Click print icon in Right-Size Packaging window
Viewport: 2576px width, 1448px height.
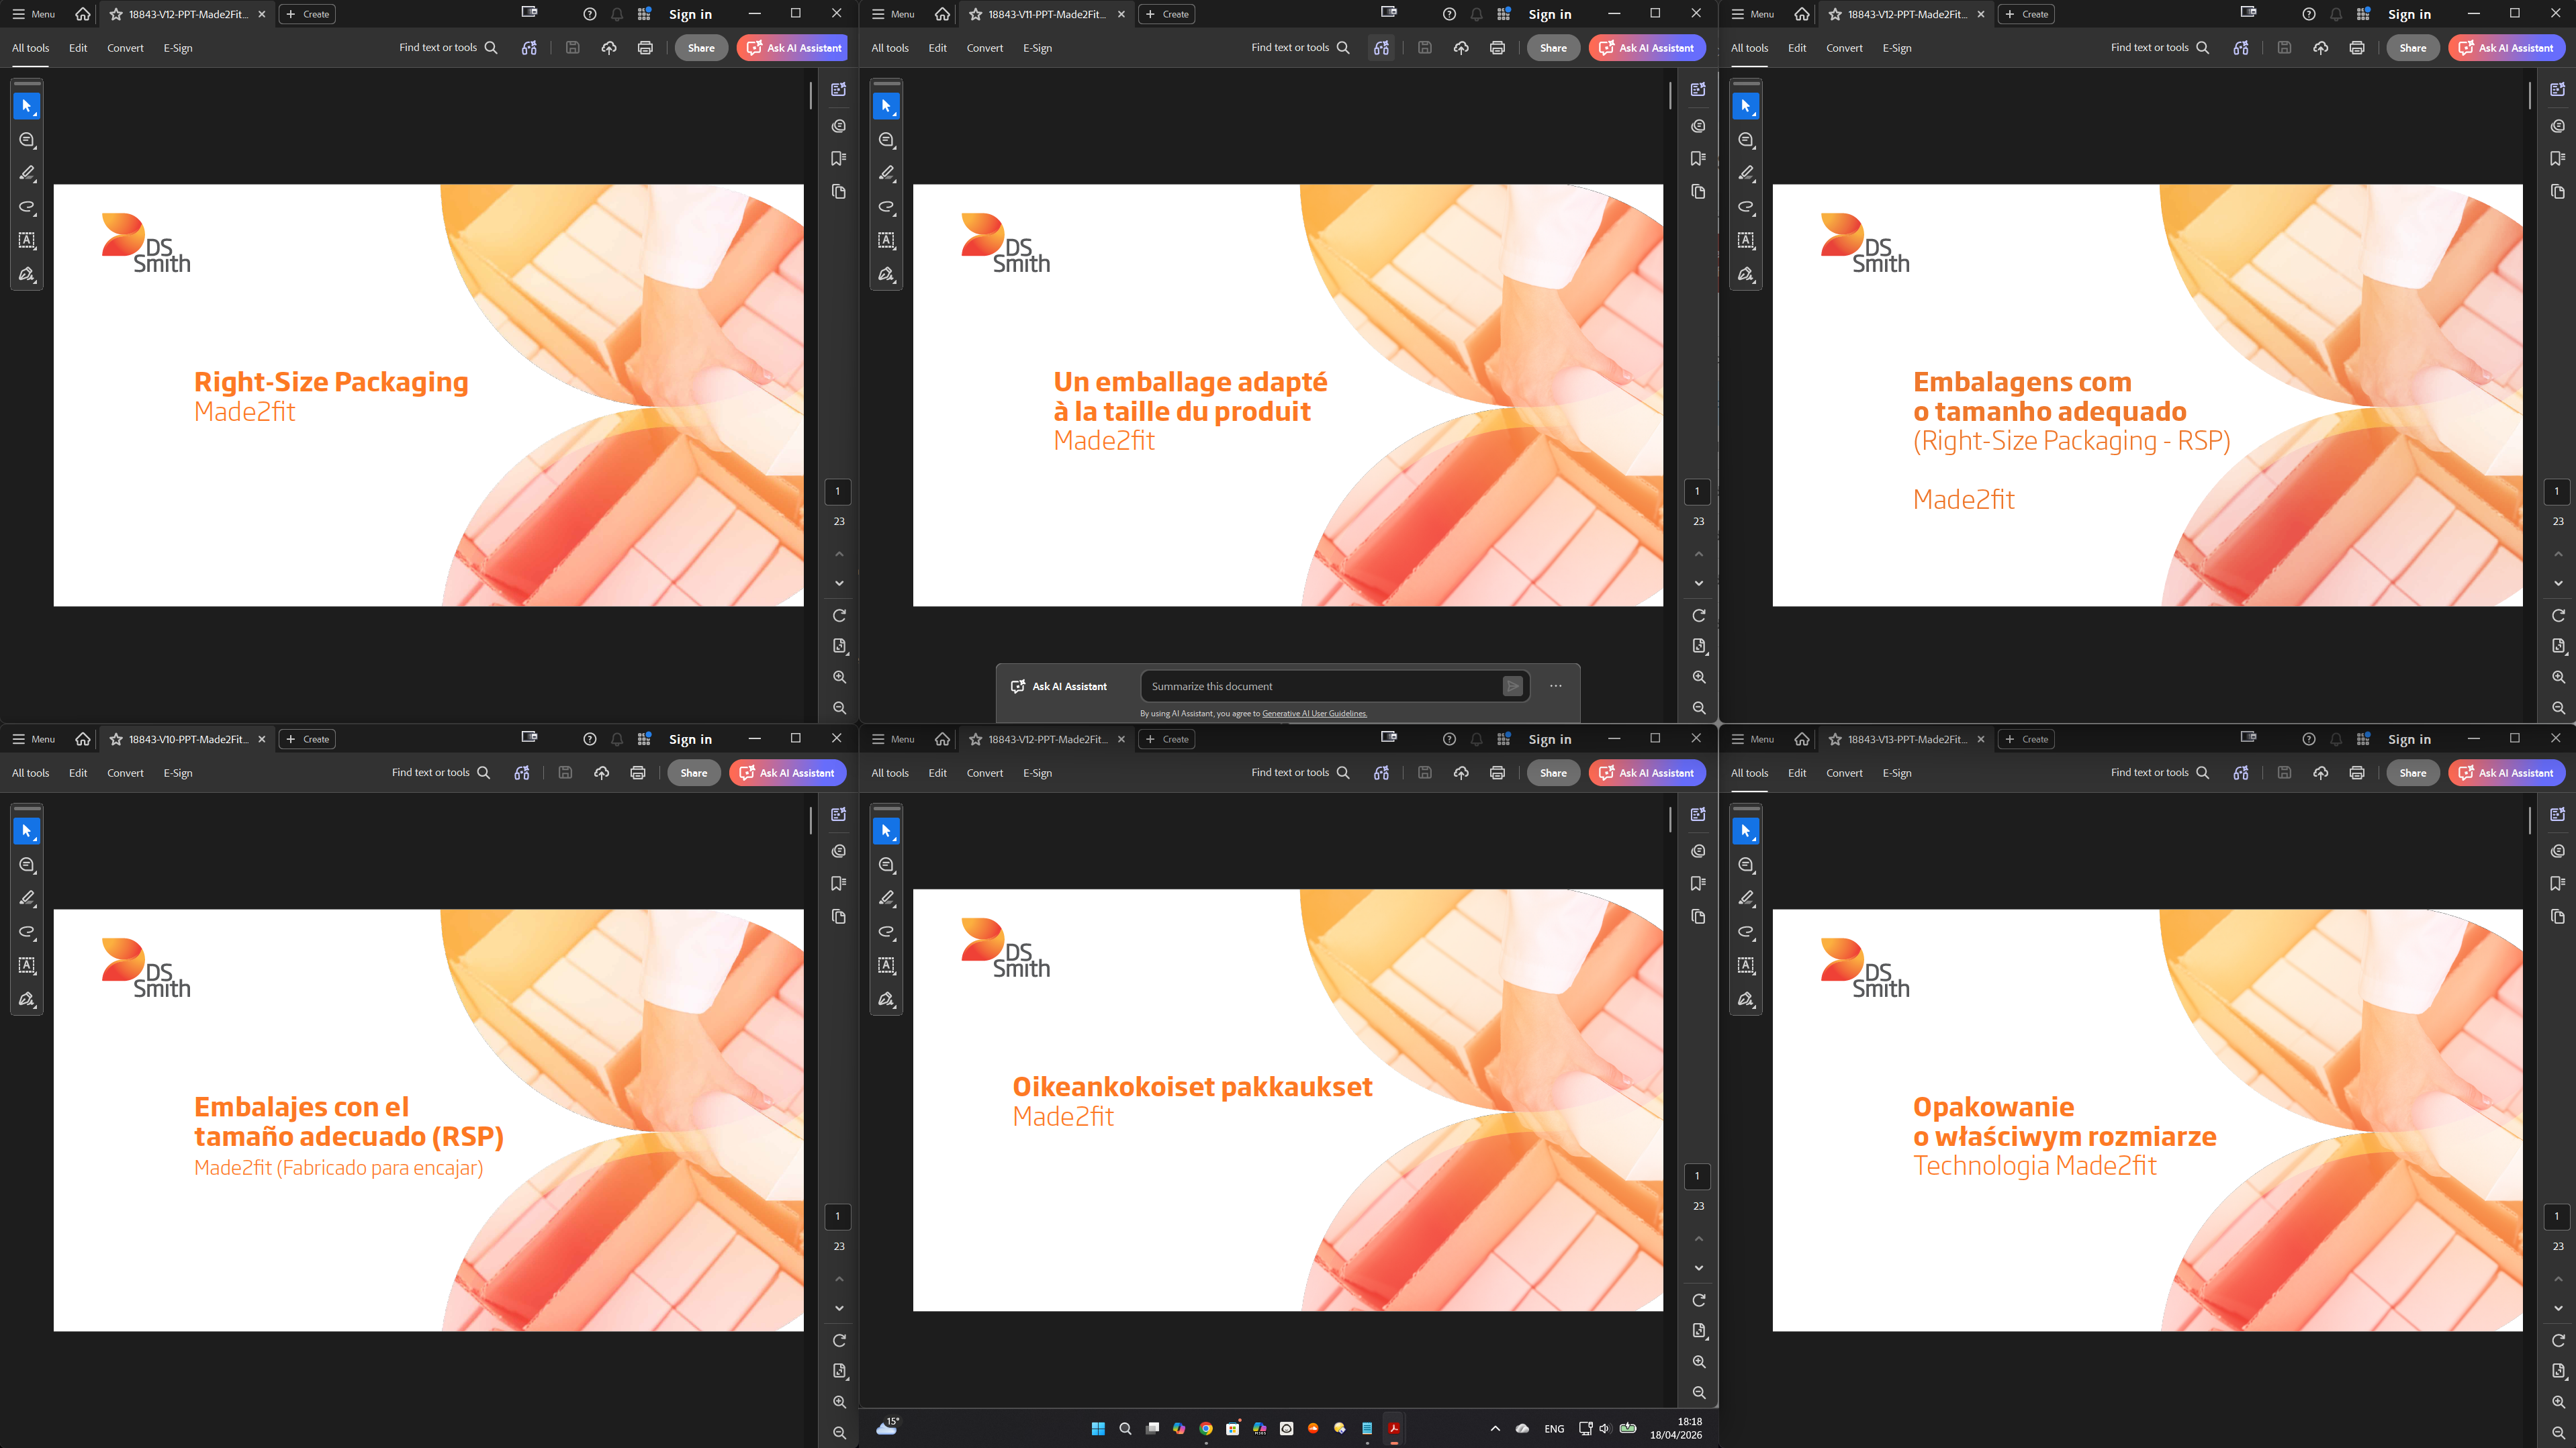(x=645, y=48)
